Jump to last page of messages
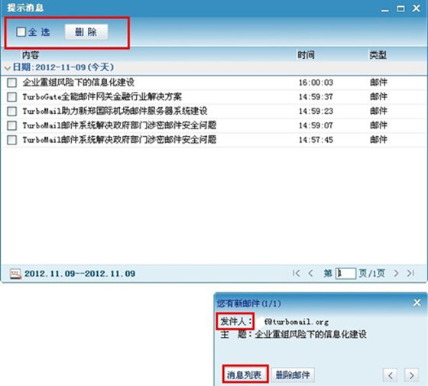 410,273
